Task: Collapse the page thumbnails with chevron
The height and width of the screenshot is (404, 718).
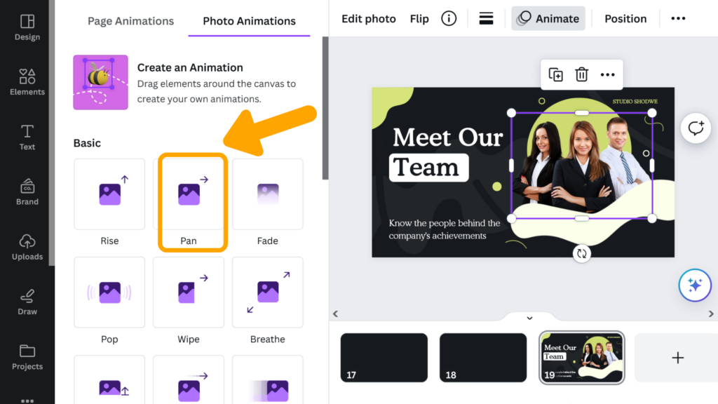Action: pos(529,318)
